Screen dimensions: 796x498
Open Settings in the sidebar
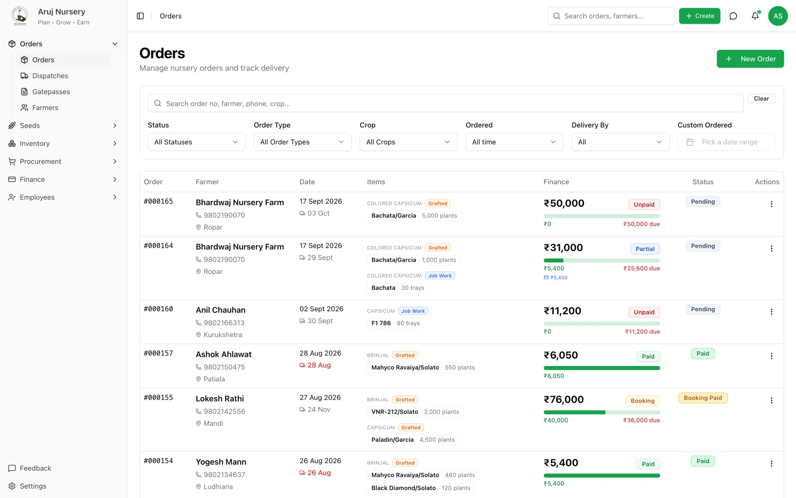(63, 486)
